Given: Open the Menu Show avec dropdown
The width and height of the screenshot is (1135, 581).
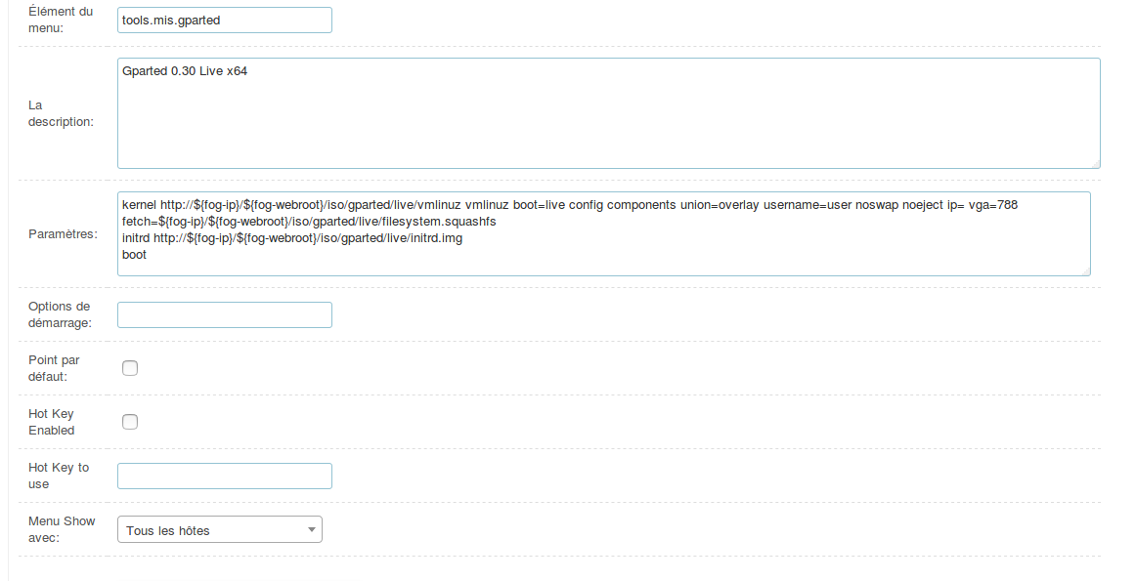Looking at the screenshot, I should (219, 529).
